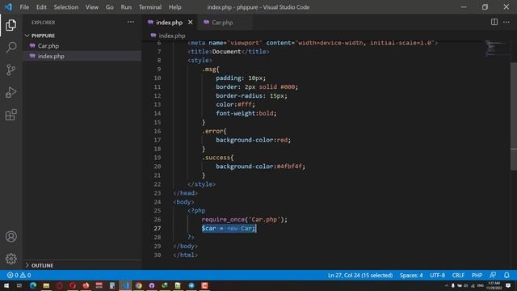Open the Extensions view
Viewport: 517px width, 291px height.
(11, 115)
